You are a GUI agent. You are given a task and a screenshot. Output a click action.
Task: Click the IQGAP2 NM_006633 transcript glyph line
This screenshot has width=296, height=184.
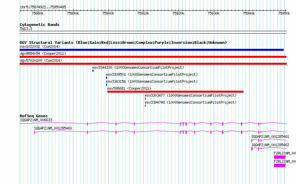point(153,124)
